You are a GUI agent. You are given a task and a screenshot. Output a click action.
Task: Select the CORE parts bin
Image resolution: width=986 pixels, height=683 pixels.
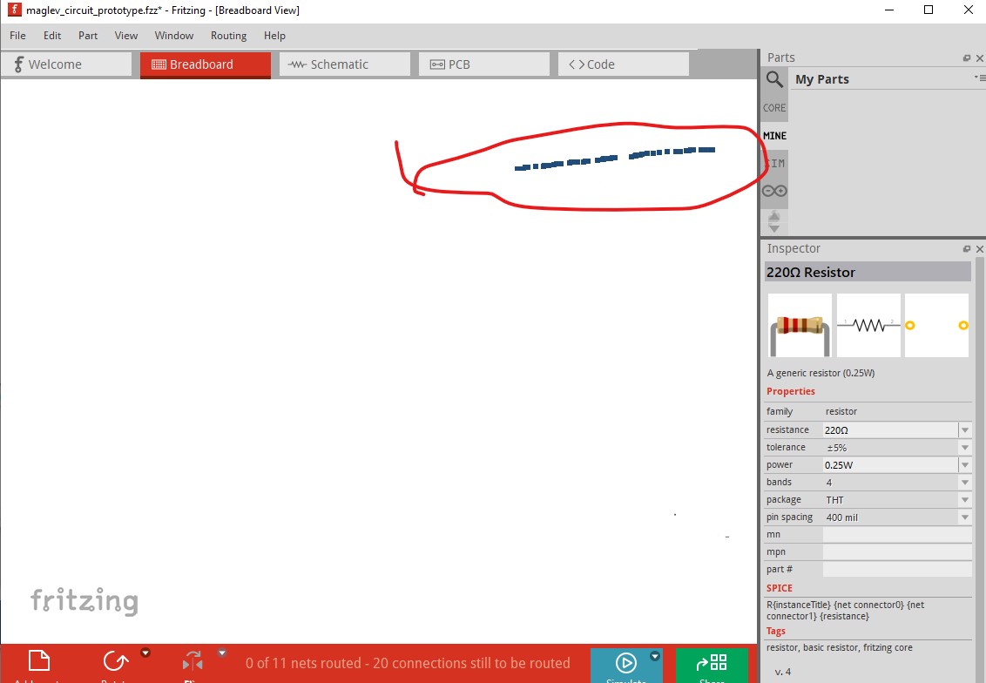[x=774, y=107]
